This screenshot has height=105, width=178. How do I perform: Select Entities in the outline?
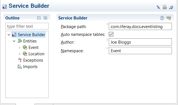pyautogui.click(x=30, y=41)
